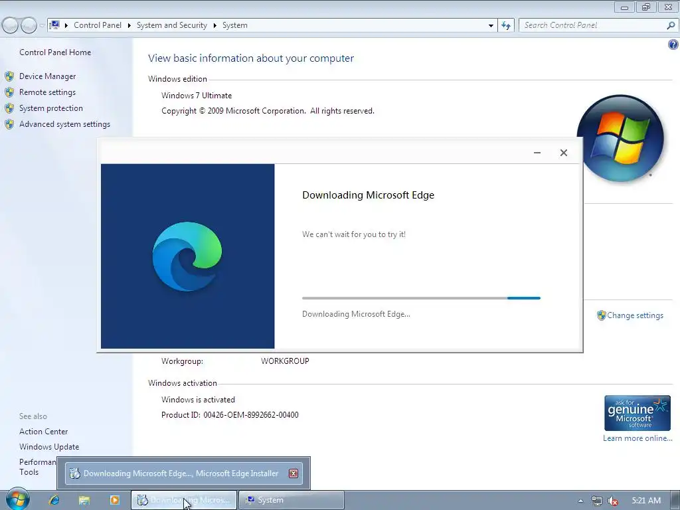
Task: Expand the arrow after System and Security
Action: pos(214,26)
